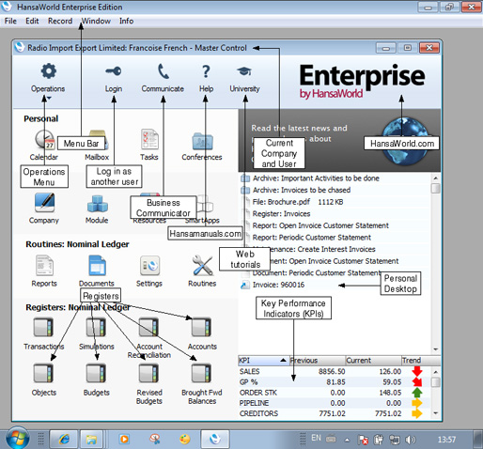Click the HansaWorld taskbar button
483x449 pixels.
coord(215,439)
